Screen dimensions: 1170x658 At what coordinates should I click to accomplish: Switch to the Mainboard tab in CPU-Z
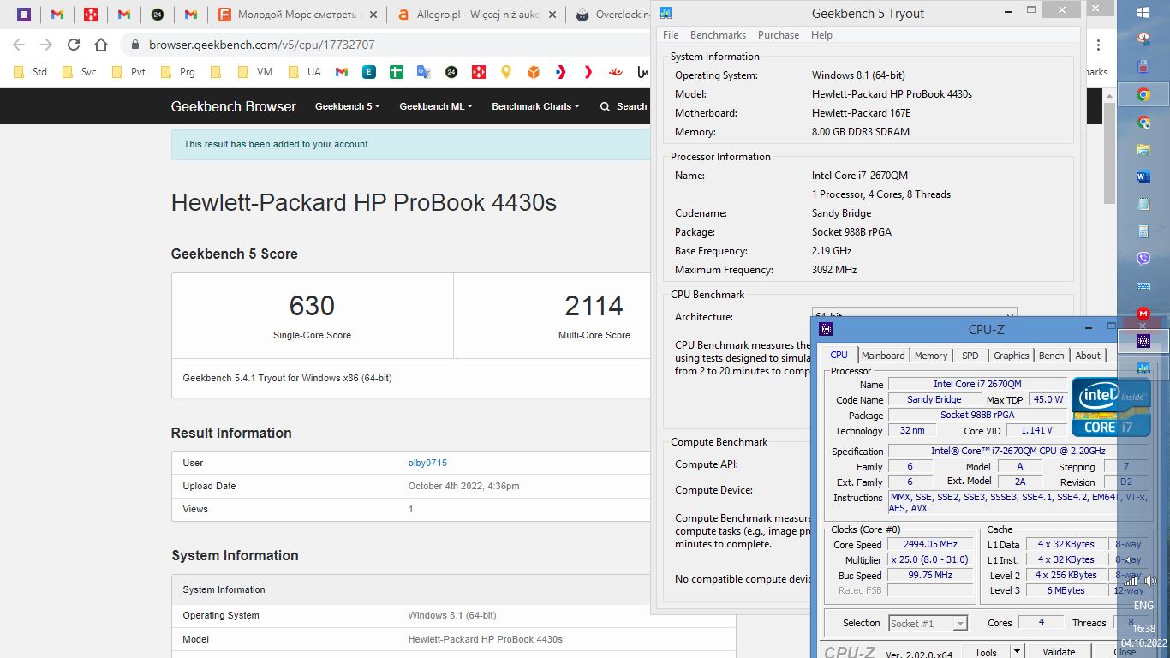pyautogui.click(x=883, y=356)
